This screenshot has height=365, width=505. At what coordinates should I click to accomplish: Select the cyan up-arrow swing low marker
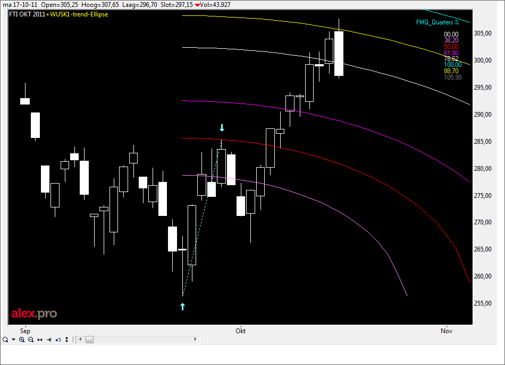tap(182, 306)
